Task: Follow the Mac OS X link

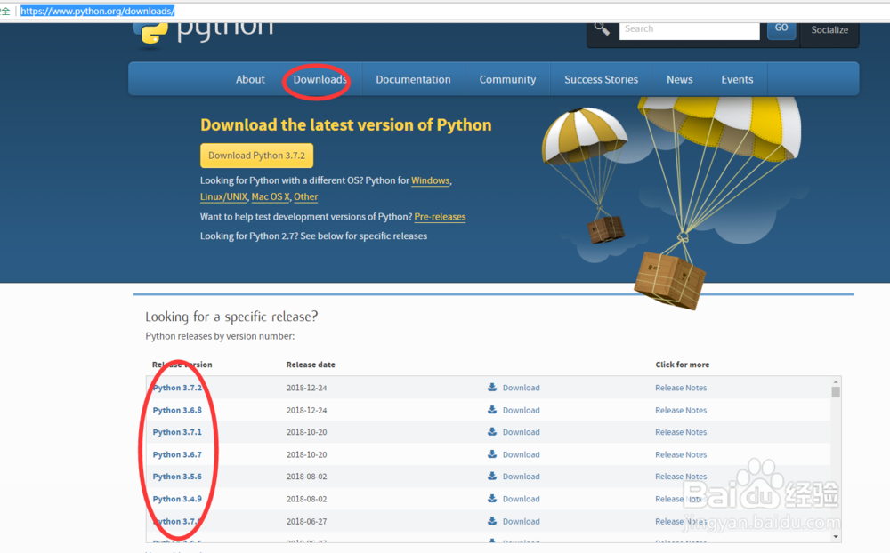Action: [x=271, y=196]
